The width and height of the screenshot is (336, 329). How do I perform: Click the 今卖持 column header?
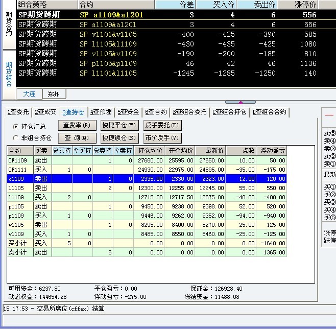pyautogui.click(x=124, y=151)
